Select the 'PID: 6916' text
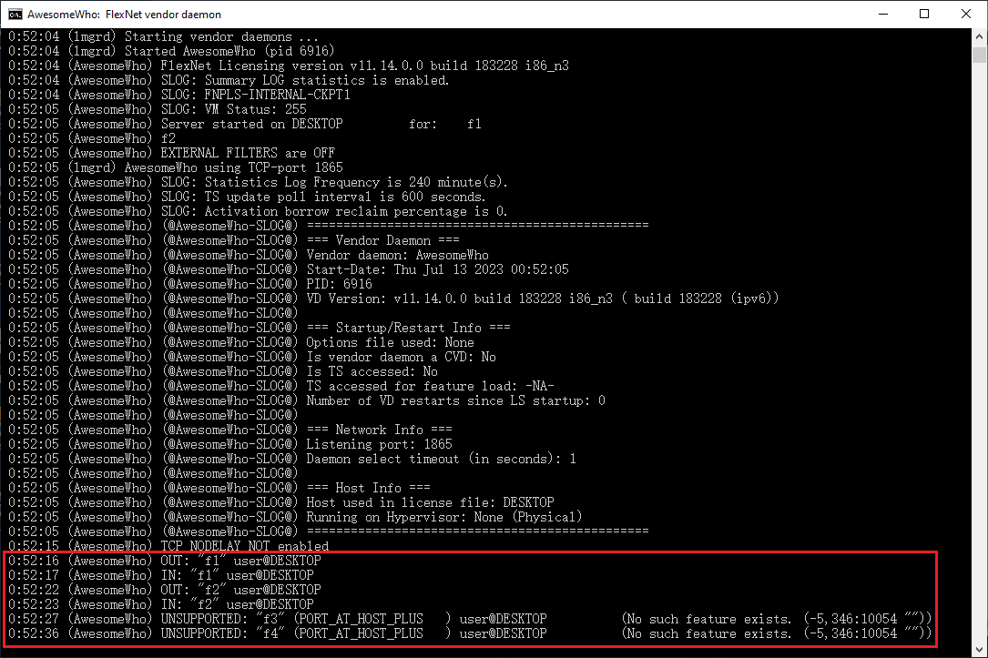Image resolution: width=988 pixels, height=658 pixels. [x=339, y=283]
